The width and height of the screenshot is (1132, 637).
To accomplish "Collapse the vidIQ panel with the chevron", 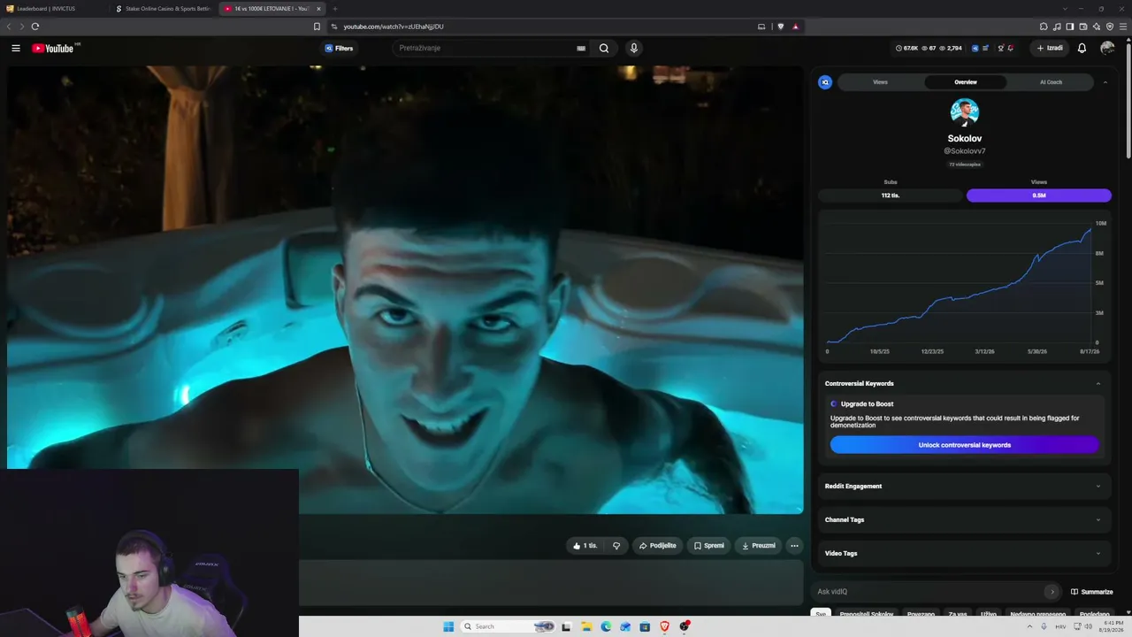I will pyautogui.click(x=1105, y=82).
